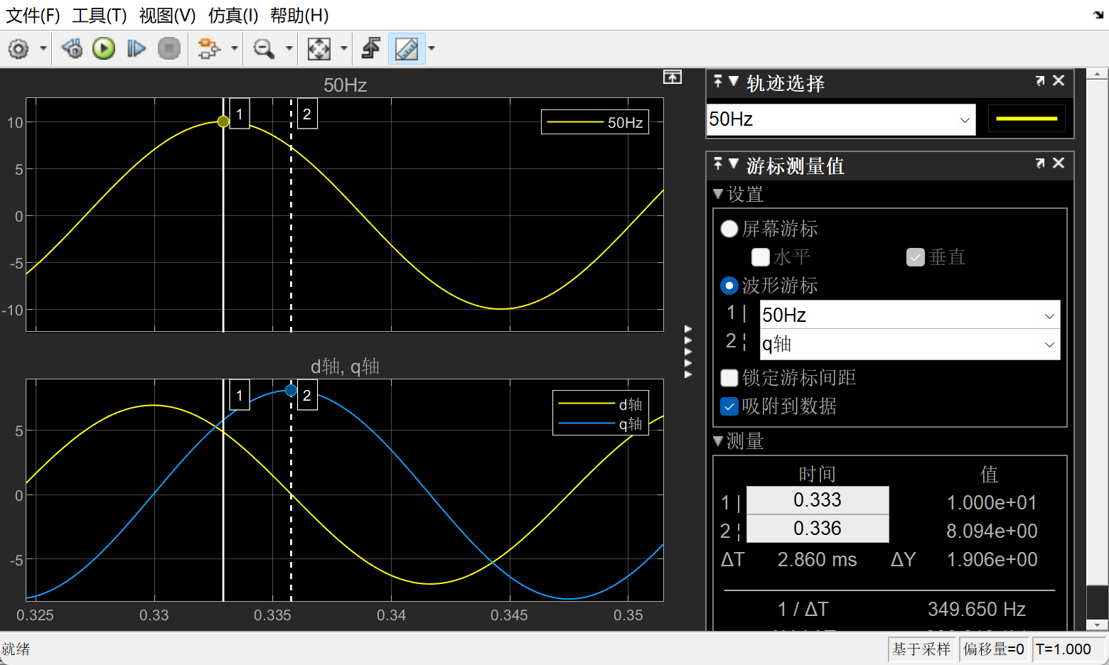Toggle the 垂直 checkbox
This screenshot has height=665, width=1109.
click(916, 257)
